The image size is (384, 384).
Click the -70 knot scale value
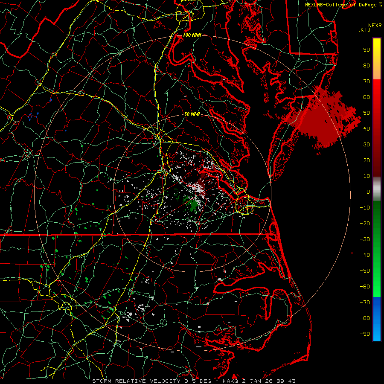click(365, 303)
